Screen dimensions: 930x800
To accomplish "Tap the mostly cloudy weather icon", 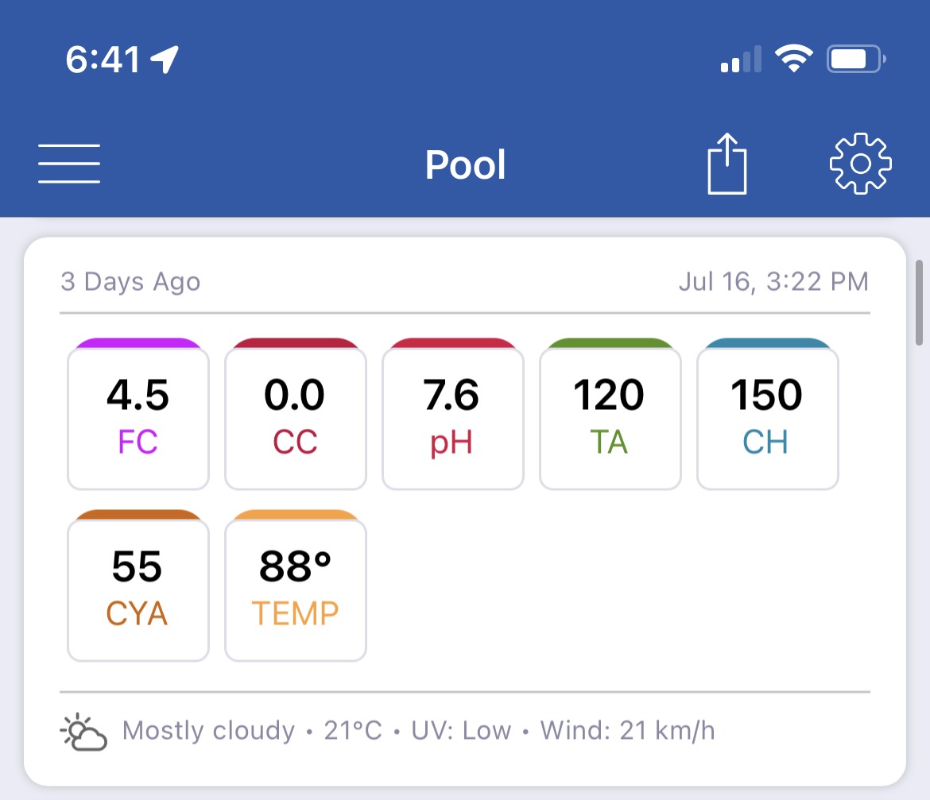I will (x=83, y=732).
